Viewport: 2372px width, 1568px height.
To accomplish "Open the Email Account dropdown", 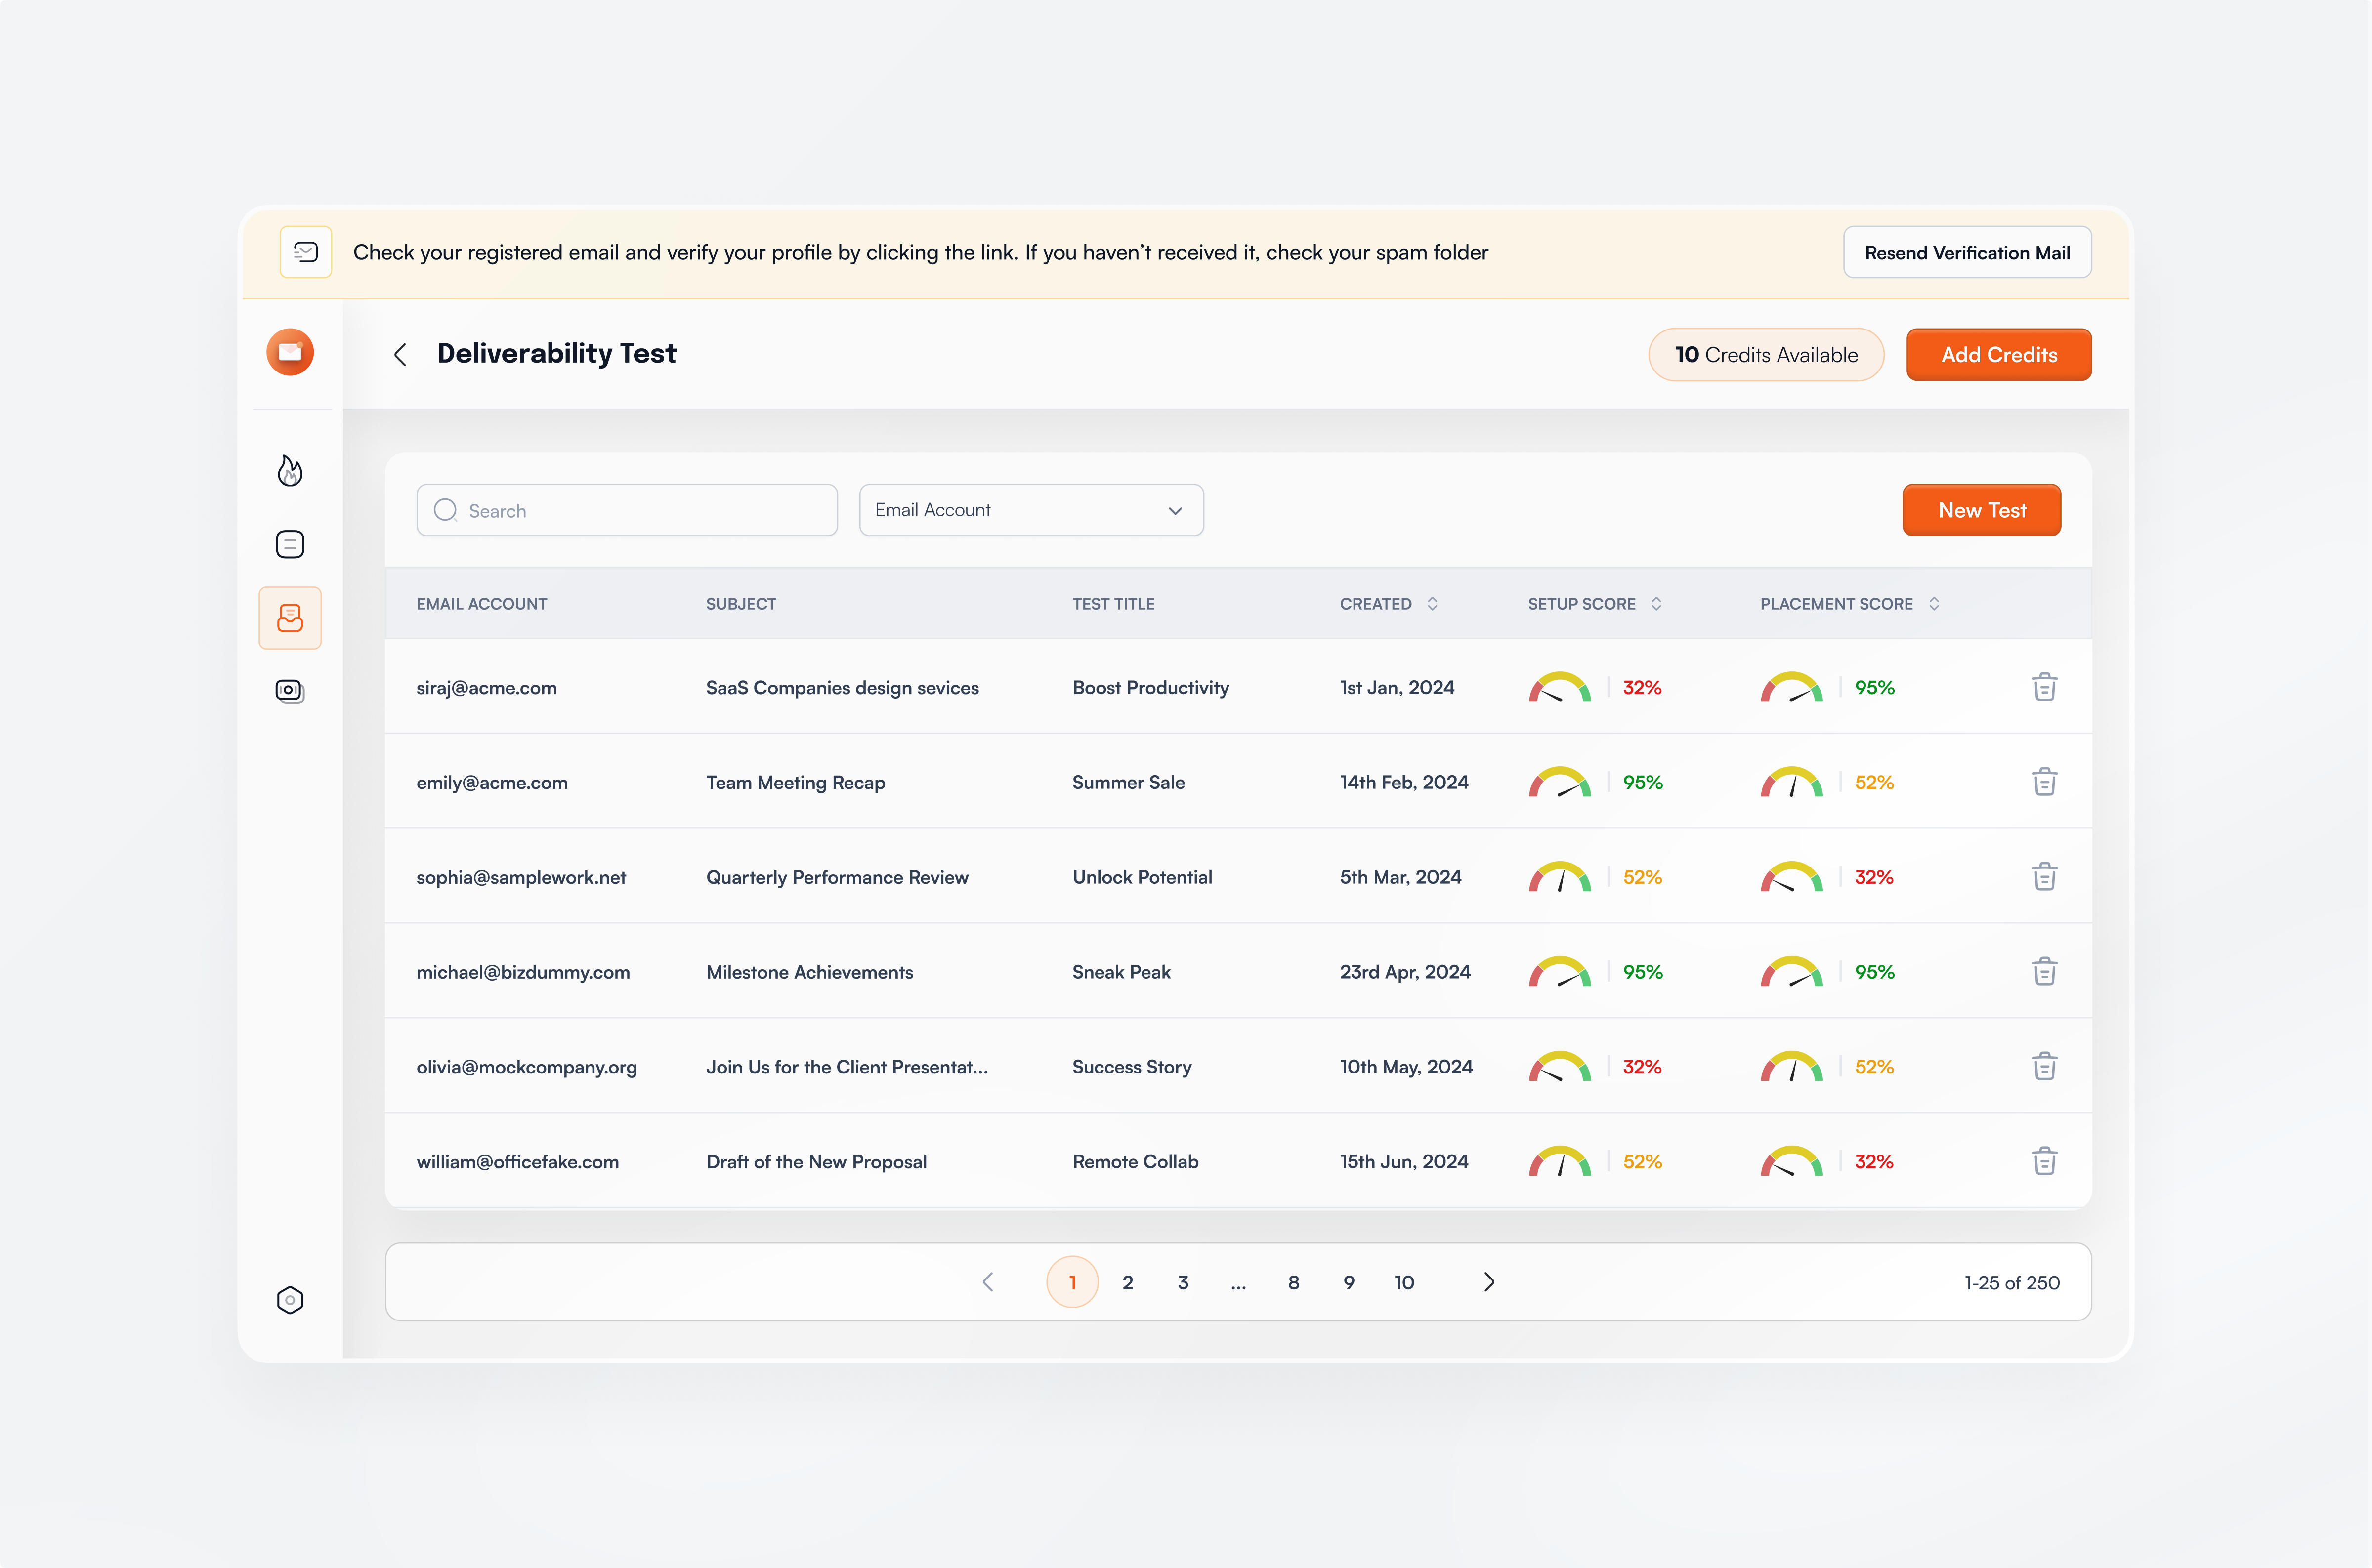I will (x=1031, y=510).
